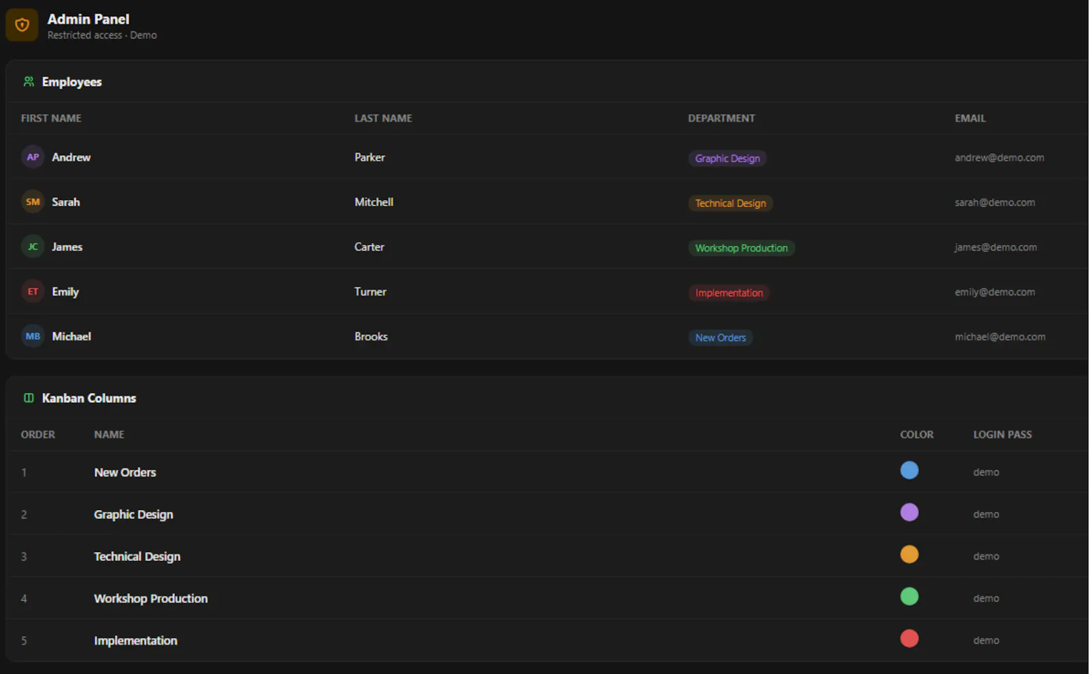Click the Graphic Design kanban column name
1089x674 pixels.
click(133, 515)
